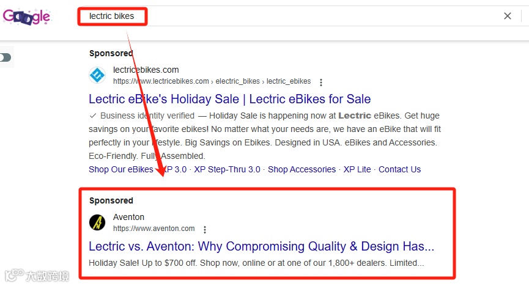This screenshot has width=529, height=286.
Task: Click the Google holiday logo
Action: (26, 16)
